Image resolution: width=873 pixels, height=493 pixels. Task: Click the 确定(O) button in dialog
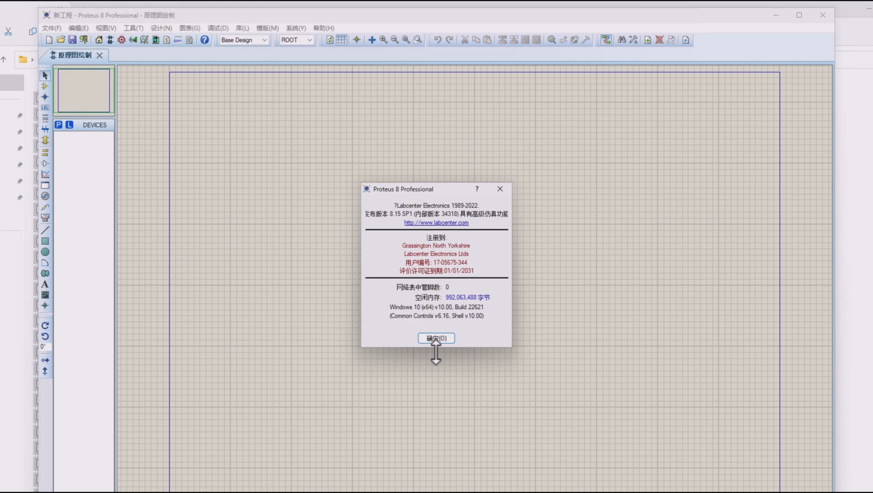[x=436, y=338]
